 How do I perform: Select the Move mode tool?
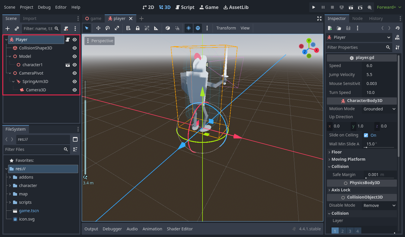tap(98, 28)
